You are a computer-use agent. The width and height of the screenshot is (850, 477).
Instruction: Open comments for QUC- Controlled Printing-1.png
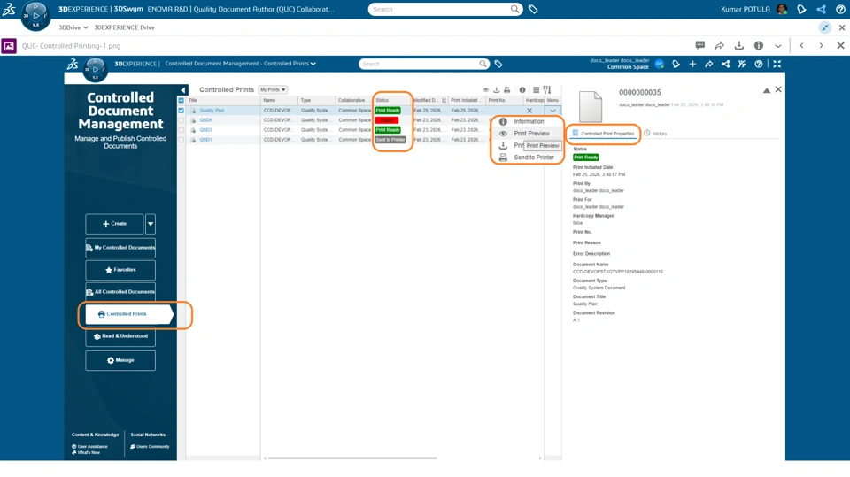[x=699, y=45]
